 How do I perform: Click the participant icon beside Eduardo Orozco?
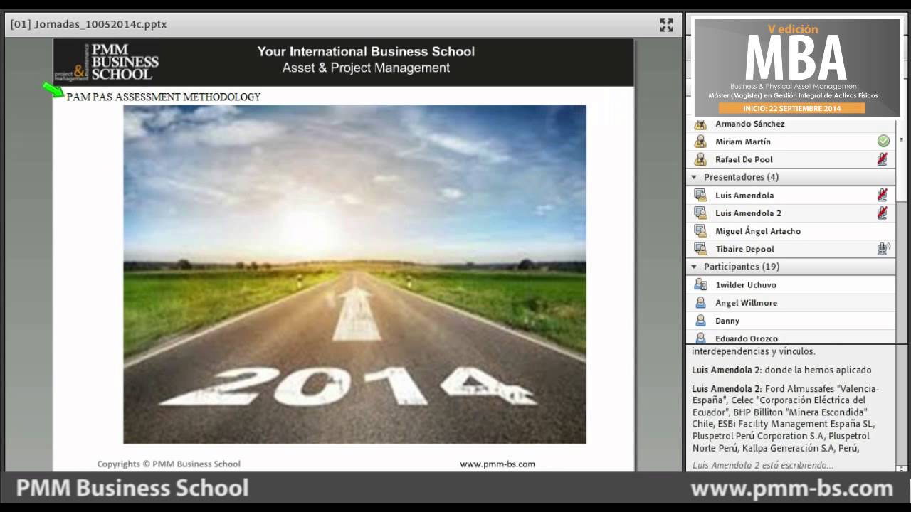pos(700,338)
